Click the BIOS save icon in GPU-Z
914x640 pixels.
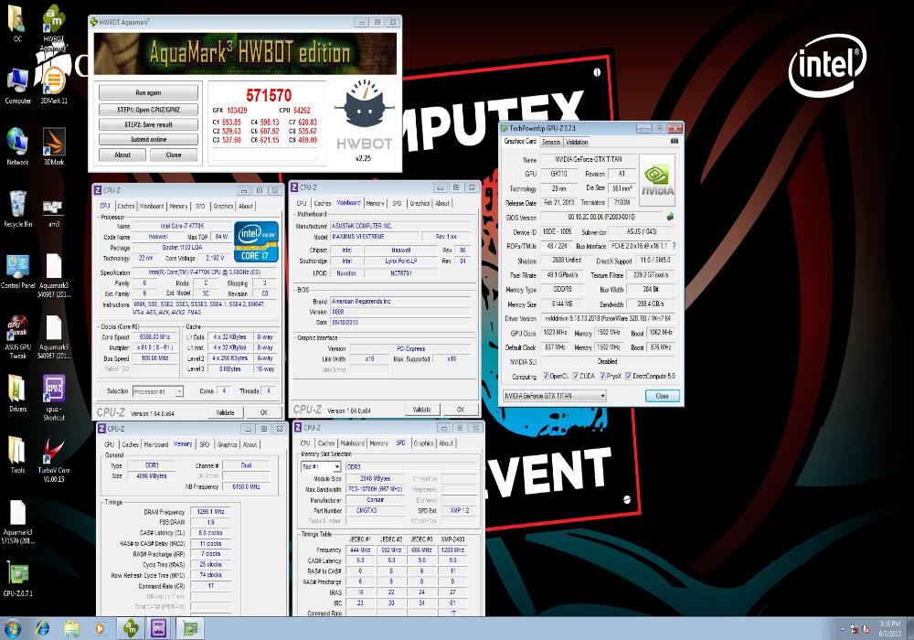point(670,217)
